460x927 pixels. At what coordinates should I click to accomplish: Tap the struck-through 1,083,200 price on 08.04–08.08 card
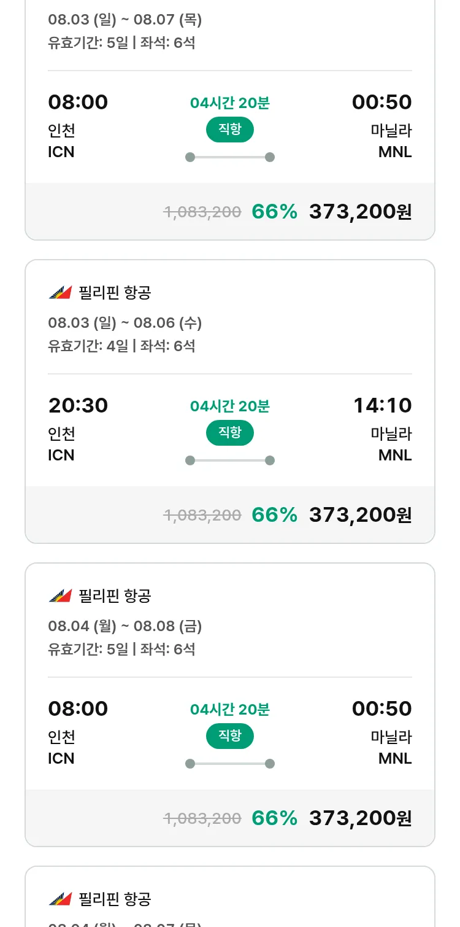tap(202, 818)
